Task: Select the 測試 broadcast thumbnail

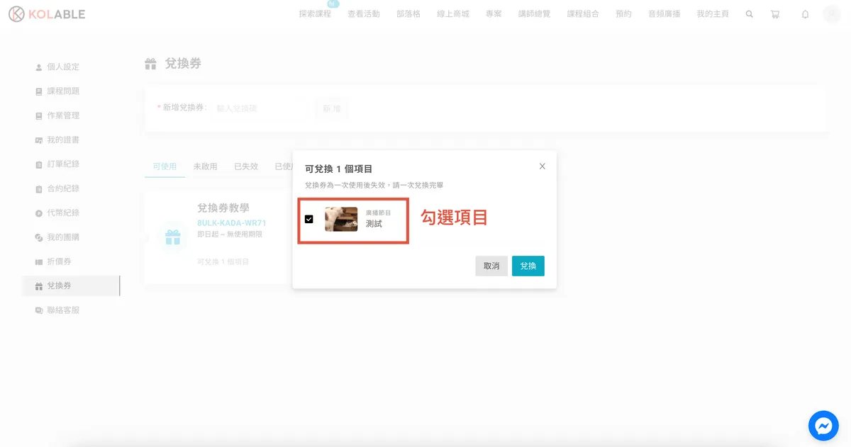Action: tap(341, 219)
